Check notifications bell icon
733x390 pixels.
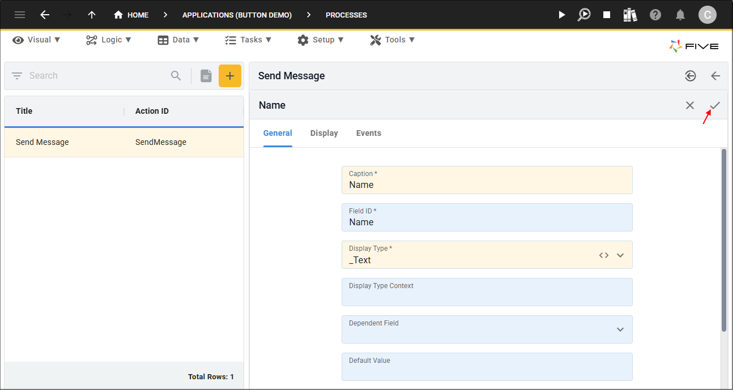point(681,15)
